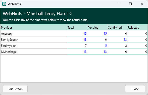This screenshot has height=95, width=148.
Task: Click the Provider column header
Action: click(x=34, y=27)
